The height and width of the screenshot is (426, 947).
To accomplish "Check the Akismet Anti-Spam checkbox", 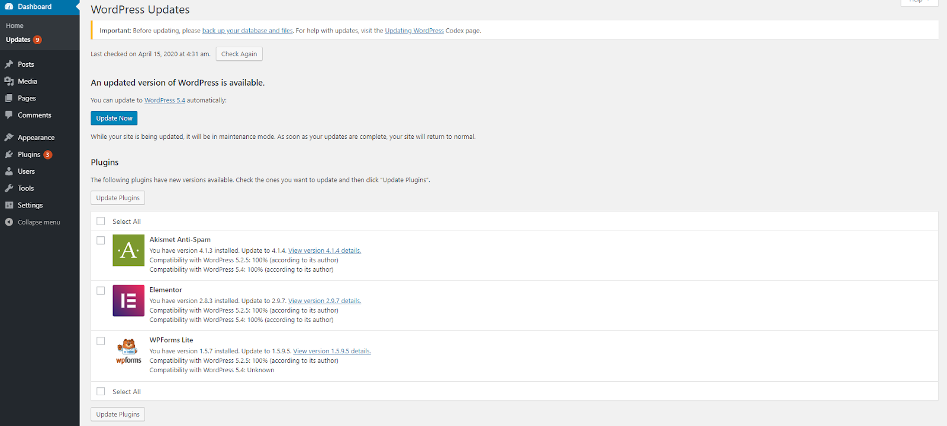I will point(101,240).
